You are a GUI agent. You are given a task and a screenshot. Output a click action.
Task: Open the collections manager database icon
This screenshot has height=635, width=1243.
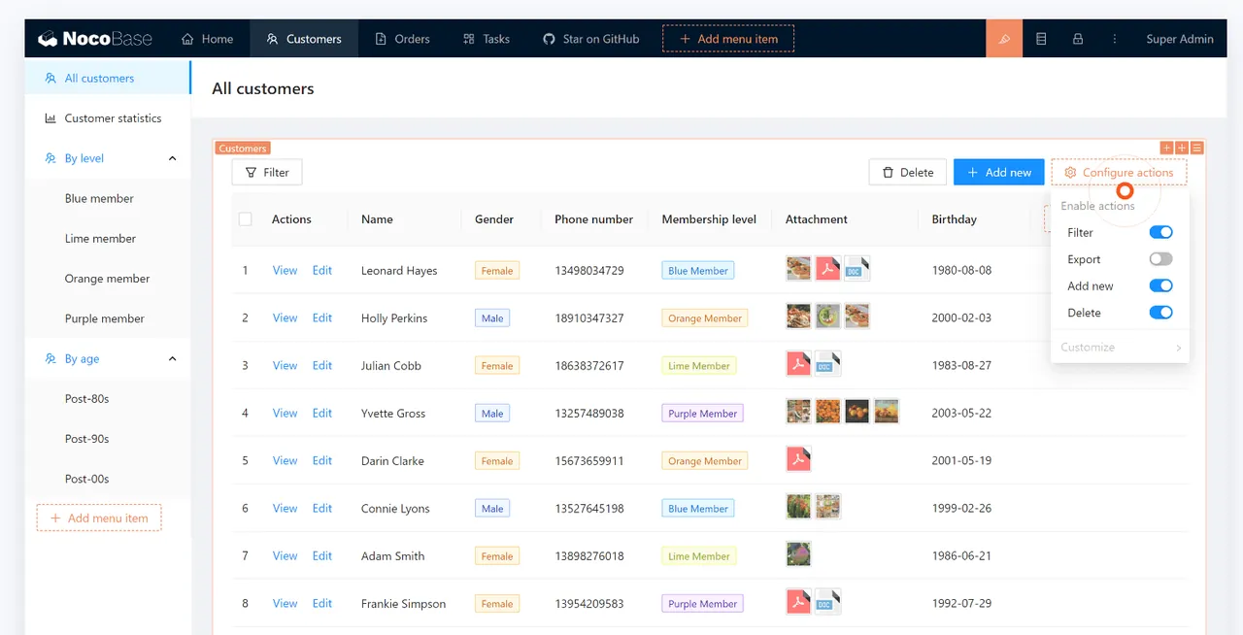1041,39
